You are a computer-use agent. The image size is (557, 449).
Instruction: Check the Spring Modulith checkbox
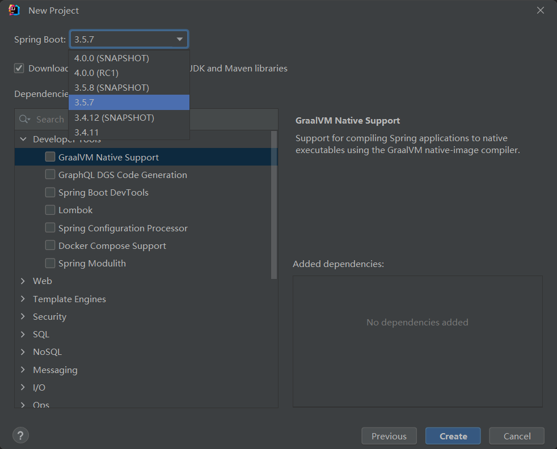tap(50, 263)
